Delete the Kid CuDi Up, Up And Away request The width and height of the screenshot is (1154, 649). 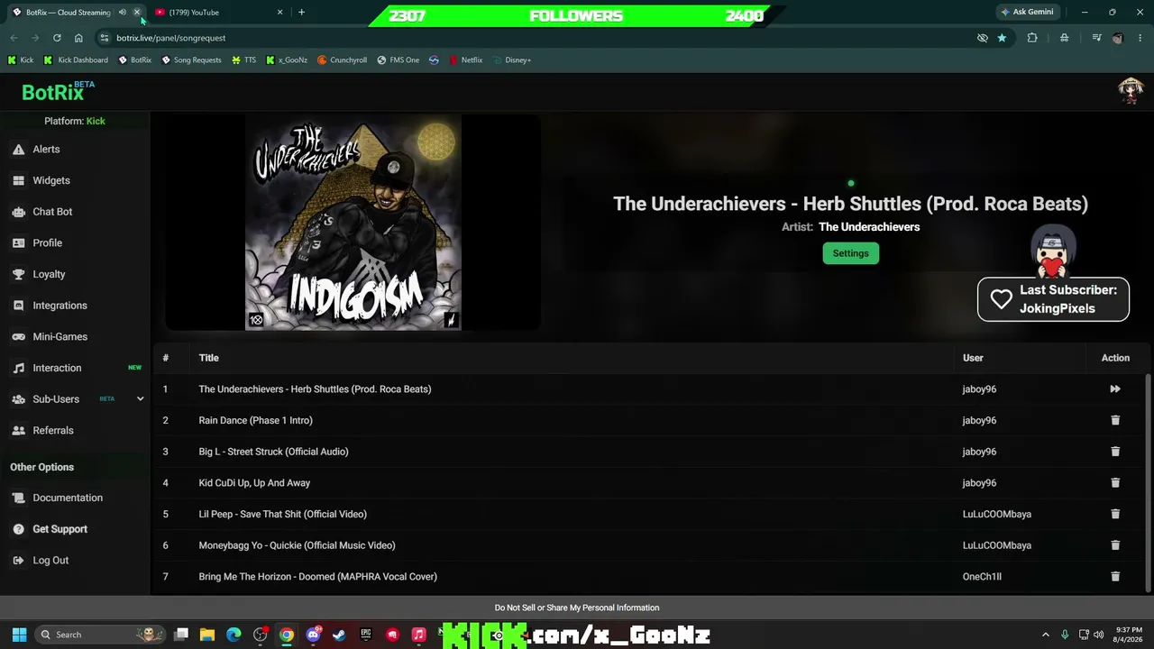point(1115,483)
